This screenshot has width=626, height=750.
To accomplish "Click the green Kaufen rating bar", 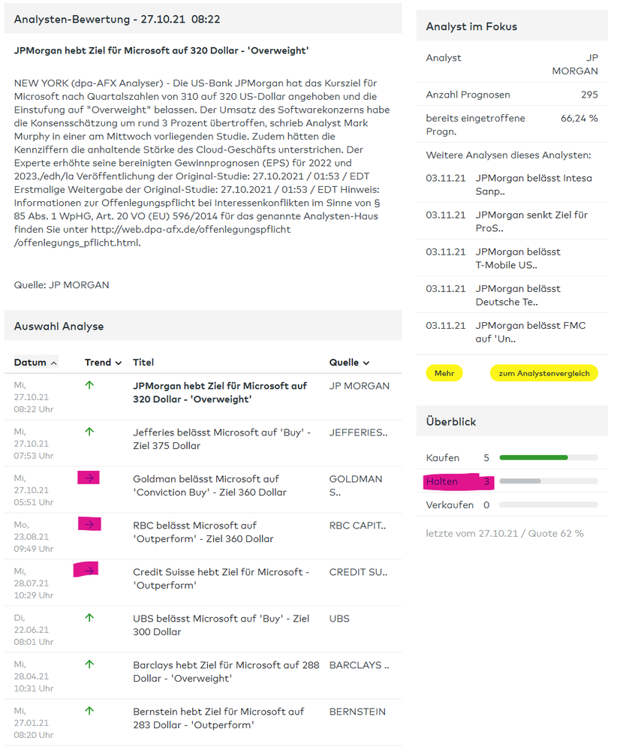I will click(534, 457).
